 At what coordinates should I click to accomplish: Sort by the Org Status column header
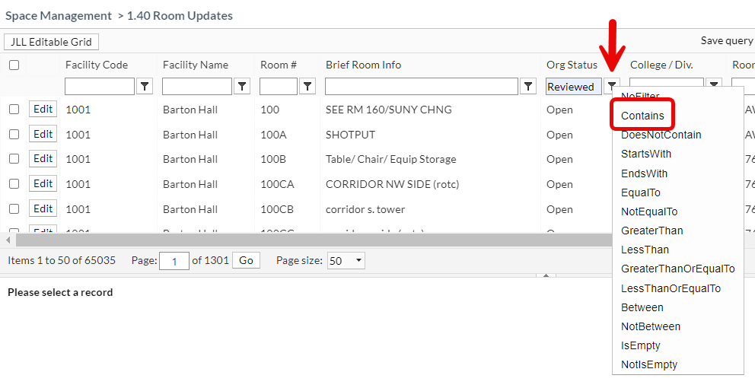tap(572, 65)
